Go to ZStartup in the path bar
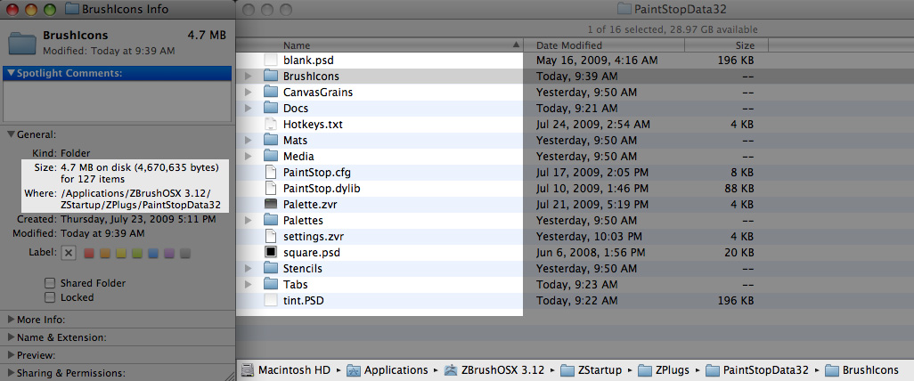The width and height of the screenshot is (914, 381). 597,370
